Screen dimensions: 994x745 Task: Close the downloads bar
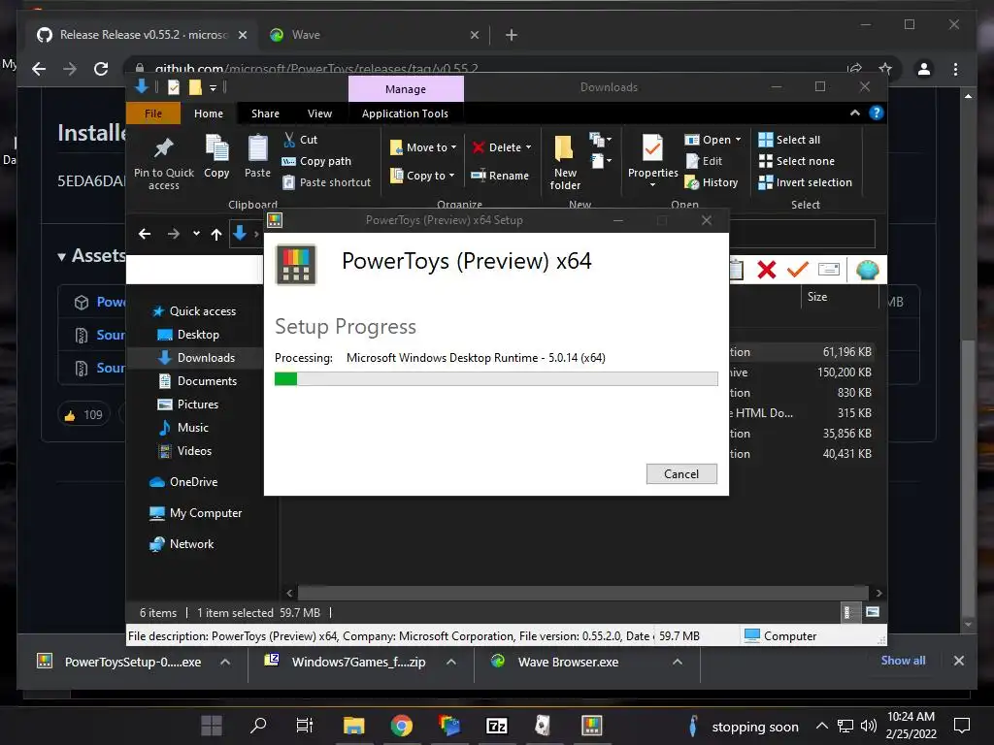click(958, 661)
